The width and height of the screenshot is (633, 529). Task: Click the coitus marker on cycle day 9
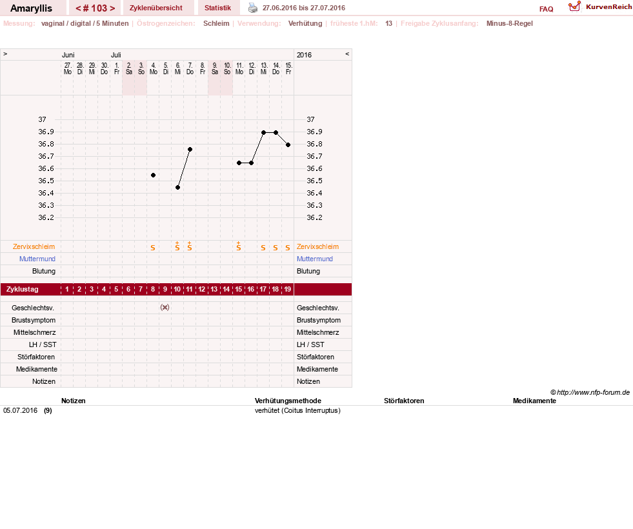click(x=165, y=308)
